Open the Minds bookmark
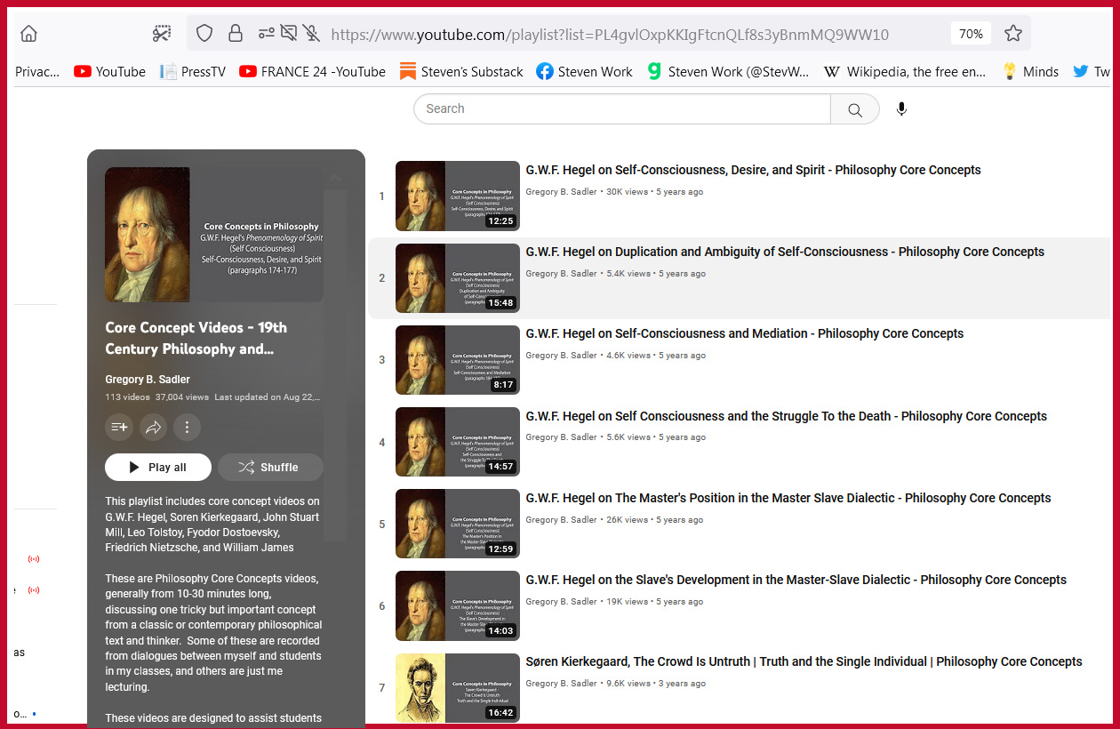This screenshot has width=1120, height=729. (x=1030, y=71)
